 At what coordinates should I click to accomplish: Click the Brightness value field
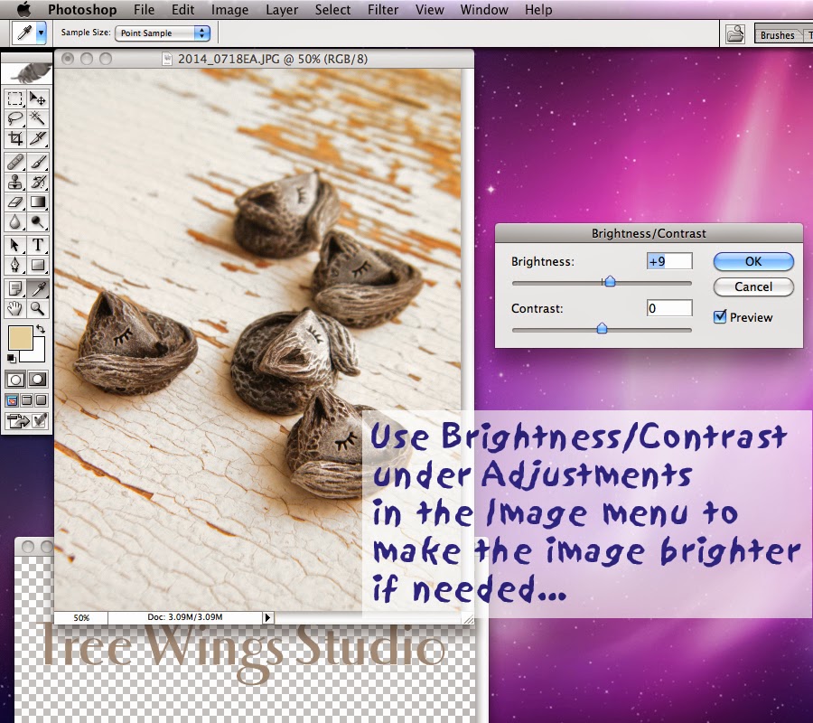point(669,261)
